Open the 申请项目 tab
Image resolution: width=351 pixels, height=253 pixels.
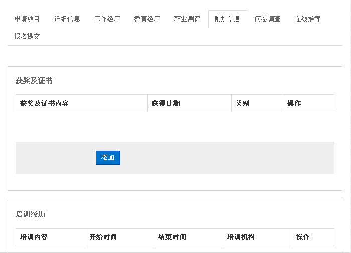[x=27, y=19]
